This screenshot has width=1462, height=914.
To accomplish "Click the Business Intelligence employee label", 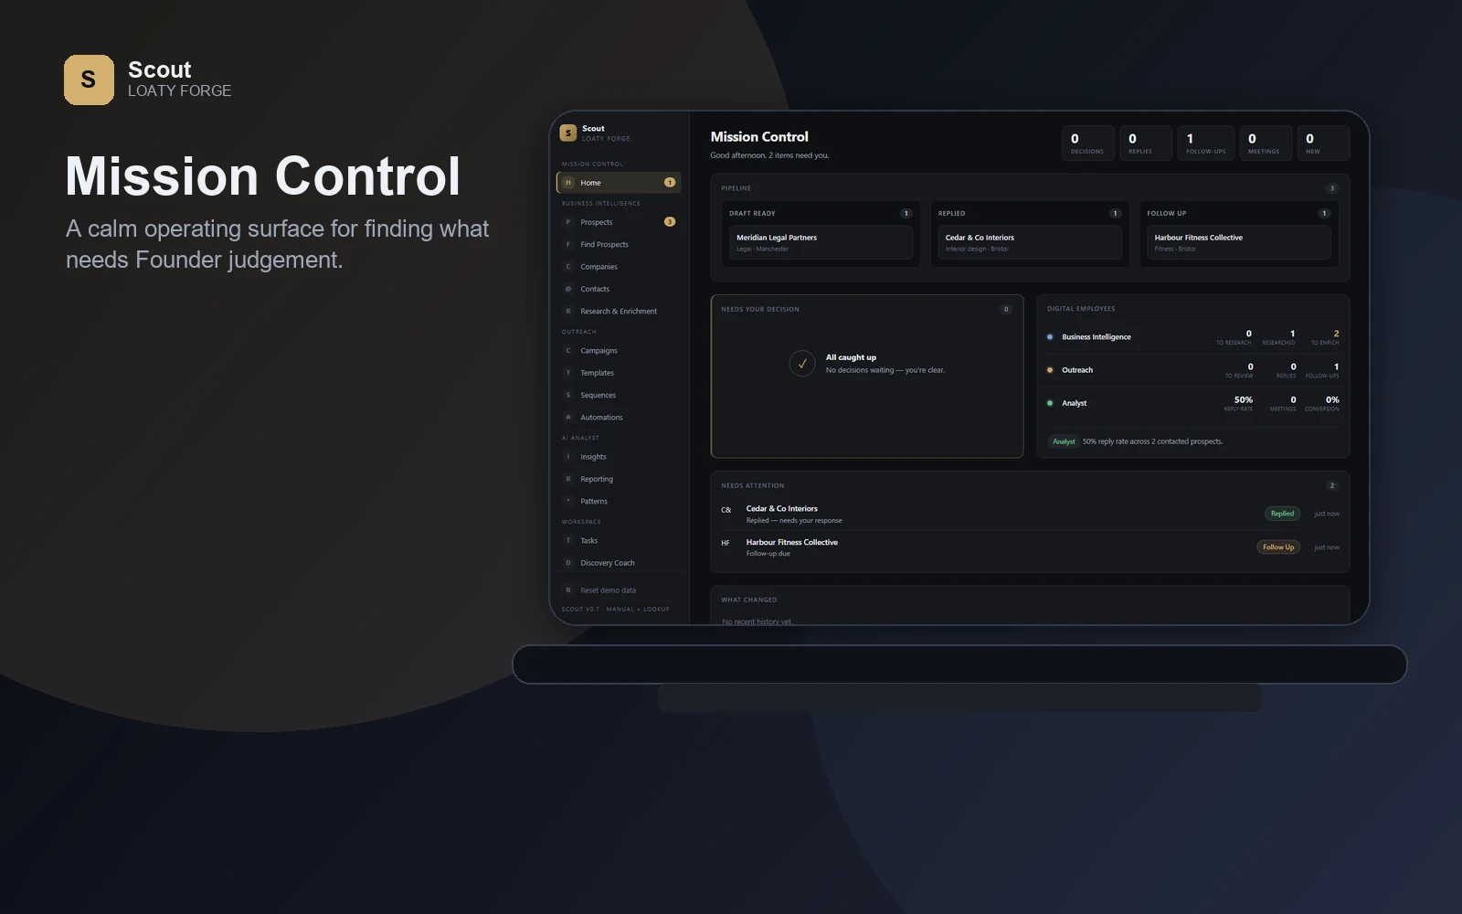I will pyautogui.click(x=1096, y=337).
